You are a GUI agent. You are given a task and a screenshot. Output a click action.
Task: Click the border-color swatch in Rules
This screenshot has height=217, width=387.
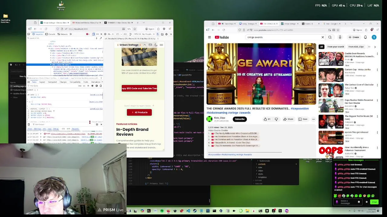click(46, 118)
